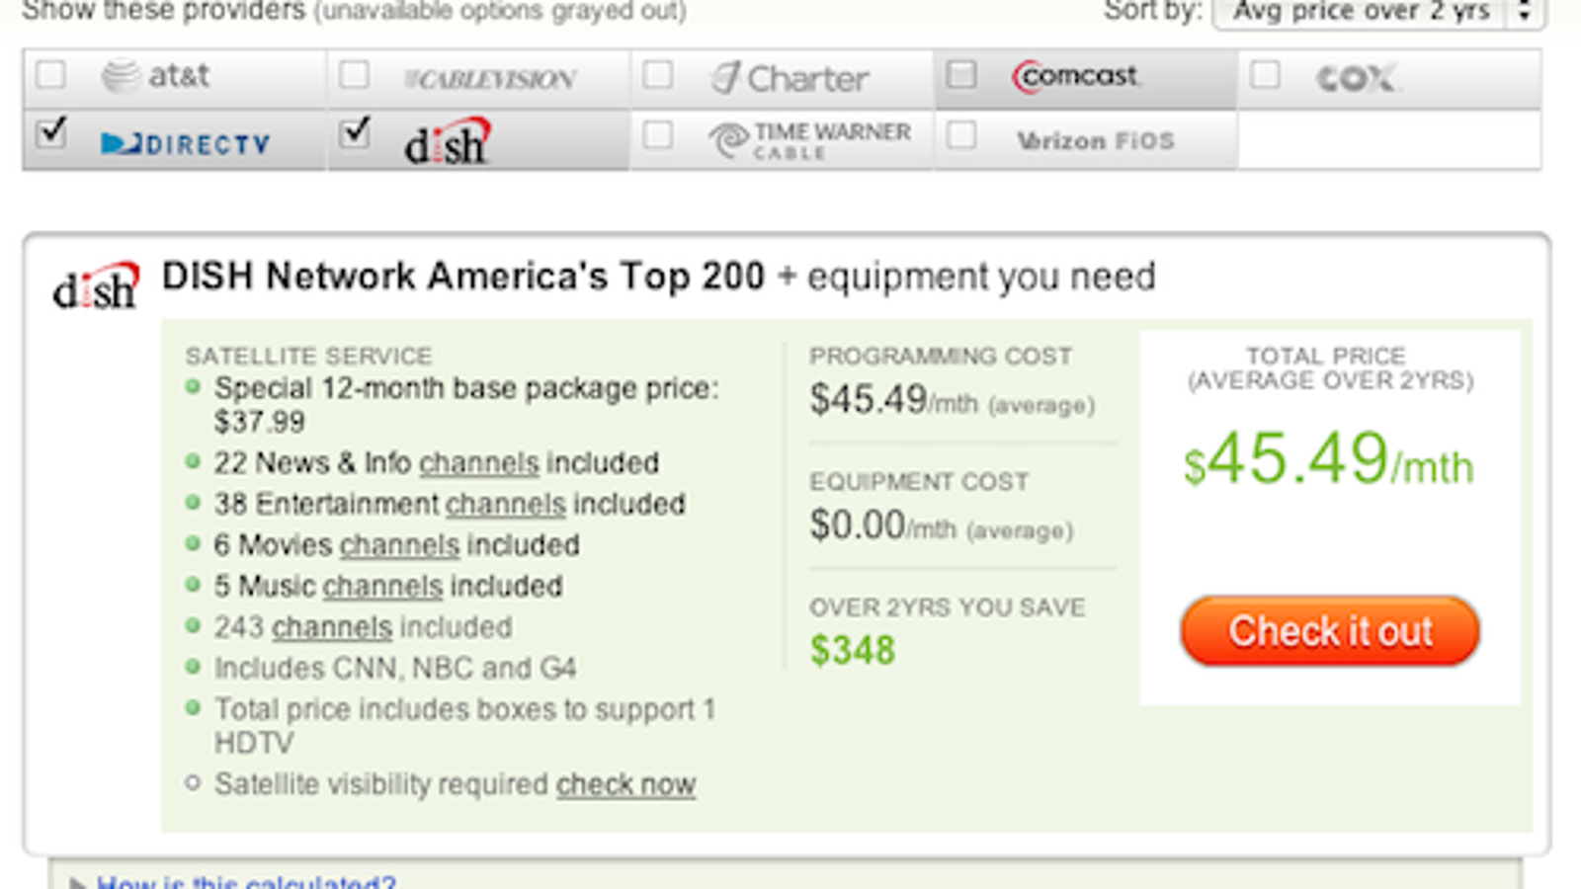The image size is (1581, 889).
Task: Open channels link for 6 Movies
Action: point(399,545)
